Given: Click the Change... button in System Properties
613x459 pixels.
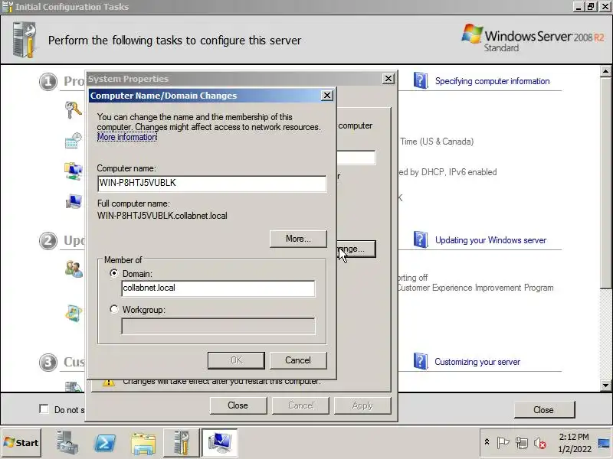Looking at the screenshot, I should [x=356, y=249].
